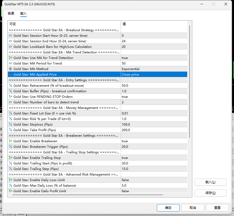Click the integer icon beside Session Start Hour

(x=10, y=36)
